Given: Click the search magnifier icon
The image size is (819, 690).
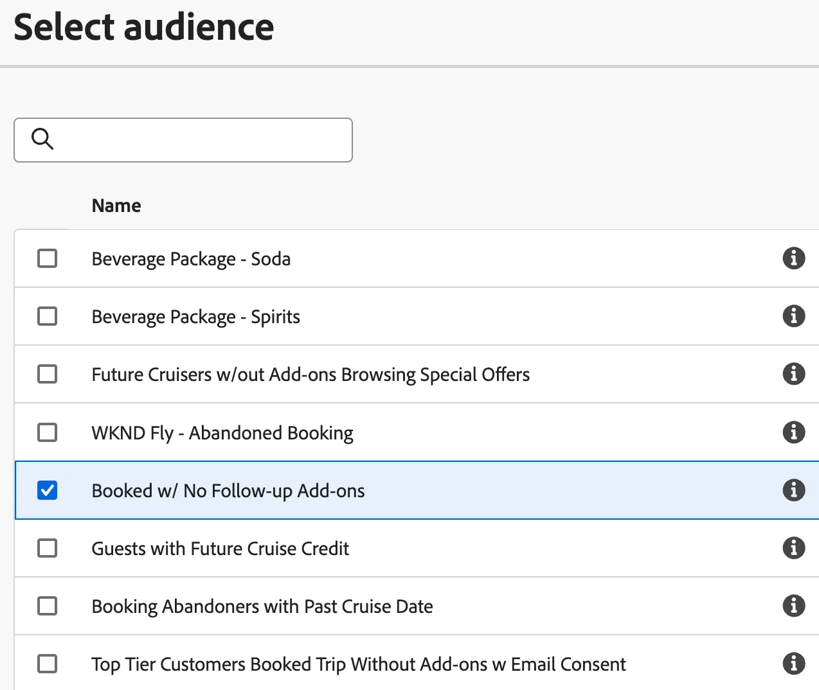Looking at the screenshot, I should (42, 139).
